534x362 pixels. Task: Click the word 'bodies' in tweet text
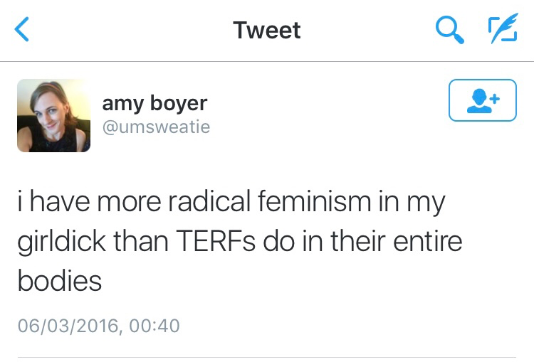click(x=59, y=281)
